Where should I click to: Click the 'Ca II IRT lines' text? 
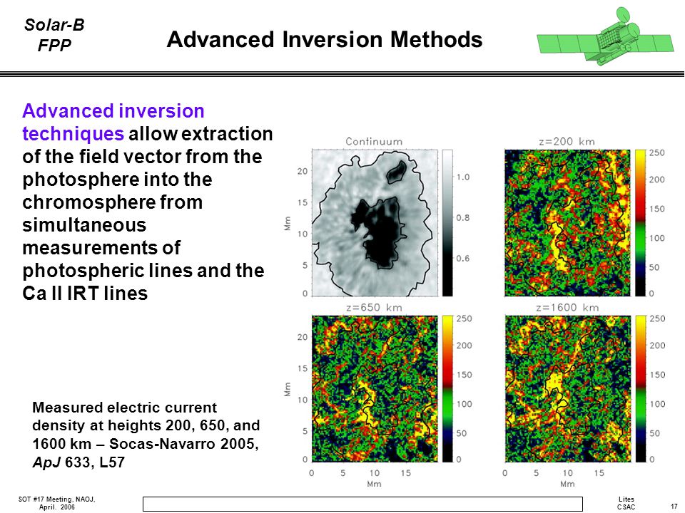point(85,293)
